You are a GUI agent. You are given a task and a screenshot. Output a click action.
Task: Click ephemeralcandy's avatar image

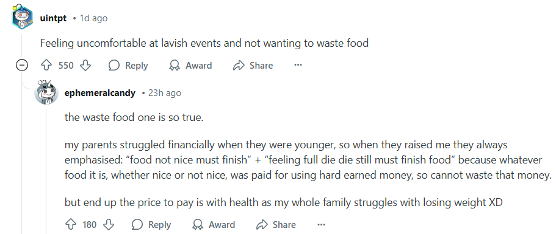click(x=46, y=92)
